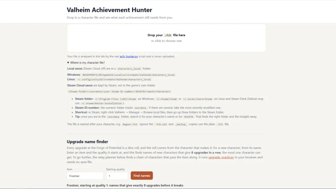Click the 'Steam ID number:' bullet label

coord(87,108)
